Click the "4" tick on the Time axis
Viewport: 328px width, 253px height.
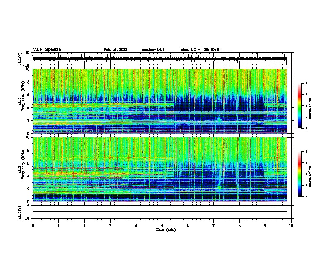coord(136,226)
